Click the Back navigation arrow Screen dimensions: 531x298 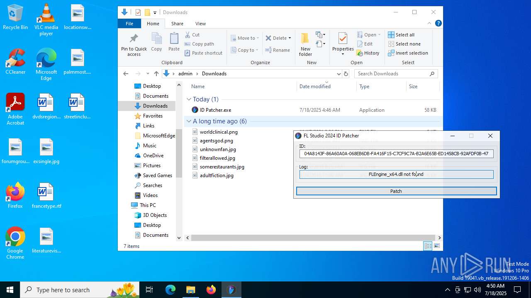[126, 74]
